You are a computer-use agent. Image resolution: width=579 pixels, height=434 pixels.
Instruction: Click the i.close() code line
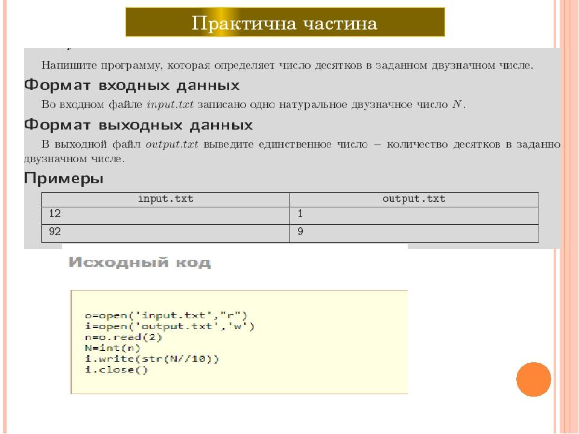click(x=115, y=370)
